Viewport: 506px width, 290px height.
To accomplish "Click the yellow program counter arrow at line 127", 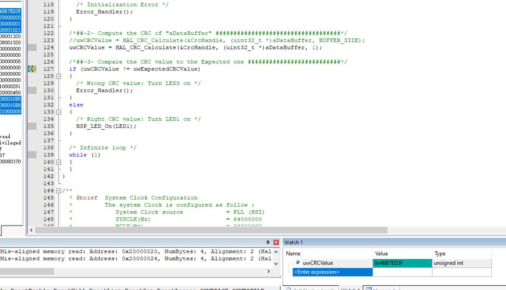I will 32,69.
